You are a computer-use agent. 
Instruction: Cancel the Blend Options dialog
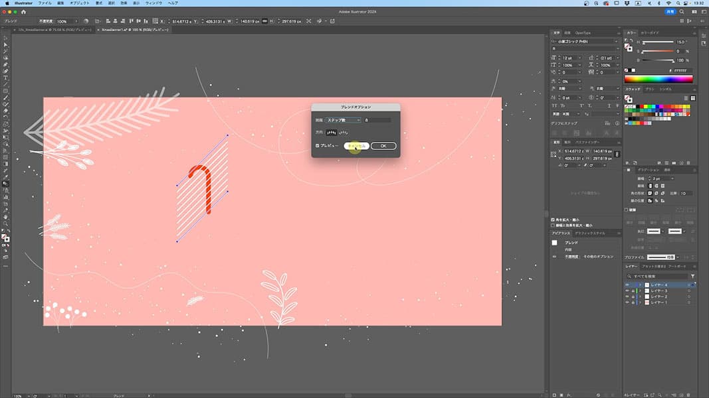click(x=357, y=146)
